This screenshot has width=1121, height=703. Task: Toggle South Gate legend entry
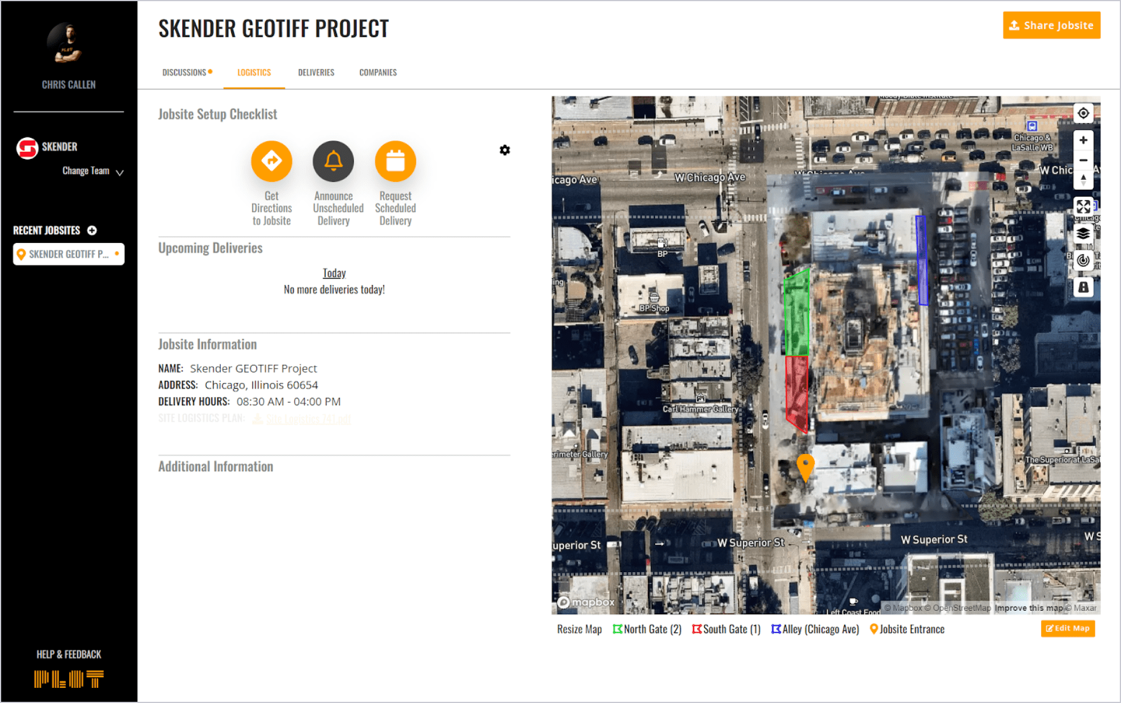tap(726, 629)
